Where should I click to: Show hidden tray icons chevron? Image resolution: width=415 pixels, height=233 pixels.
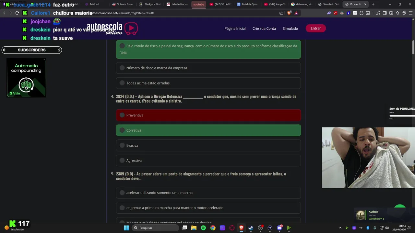point(340,228)
